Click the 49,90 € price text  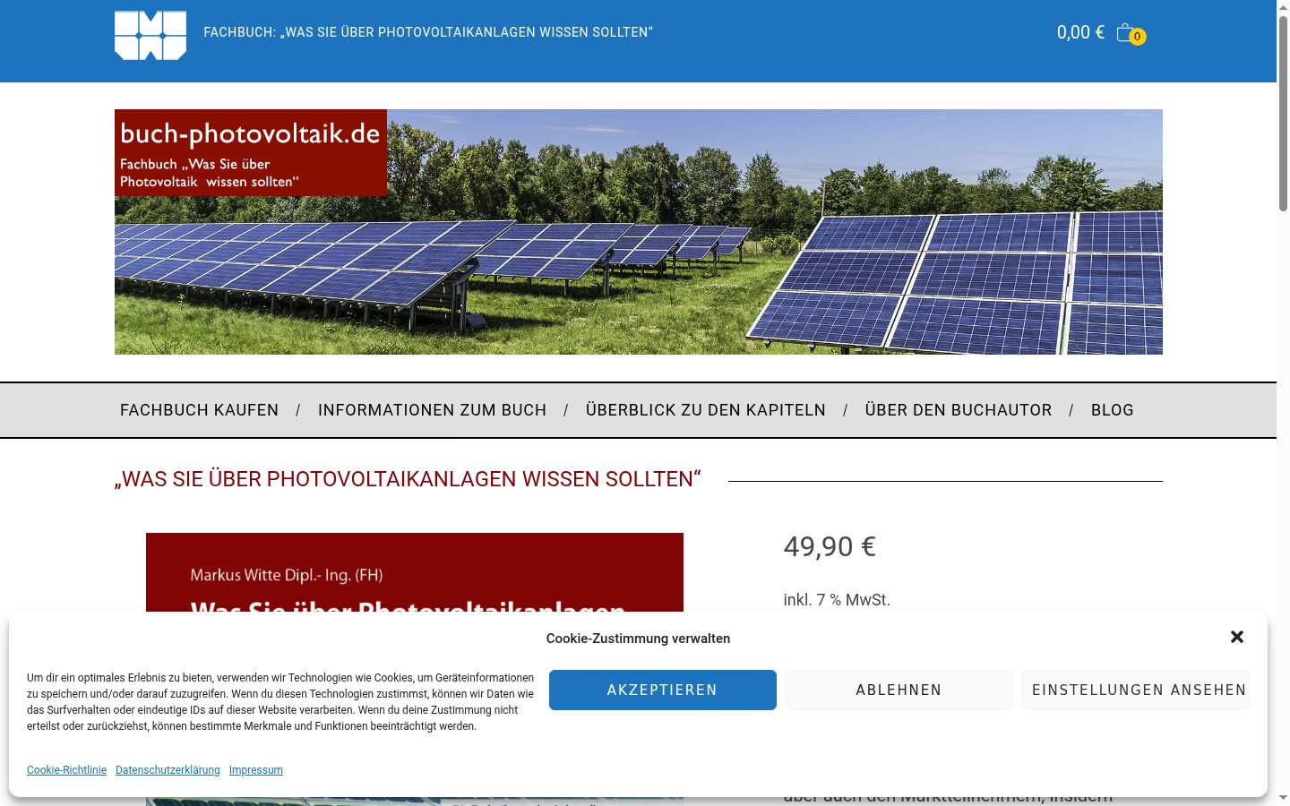point(830,546)
